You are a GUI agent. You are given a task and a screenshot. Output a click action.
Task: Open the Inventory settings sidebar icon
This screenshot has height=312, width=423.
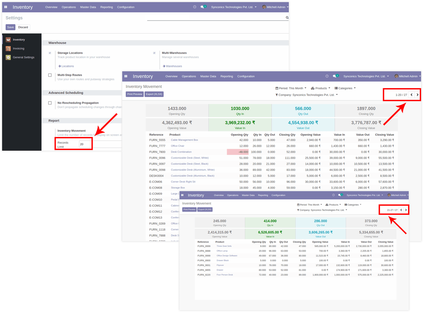pyautogui.click(x=8, y=40)
